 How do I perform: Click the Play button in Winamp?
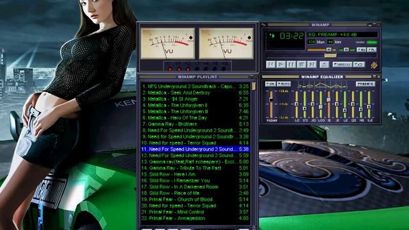(x=281, y=65)
